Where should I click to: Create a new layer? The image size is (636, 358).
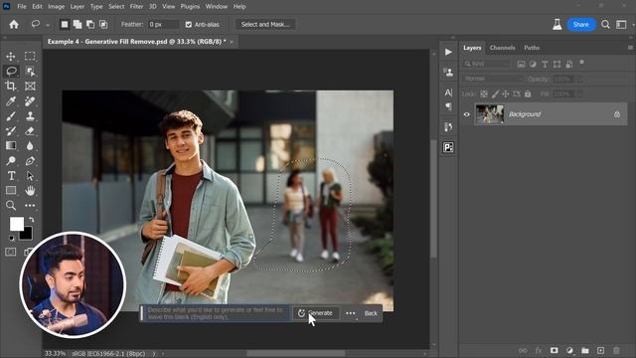click(x=600, y=350)
